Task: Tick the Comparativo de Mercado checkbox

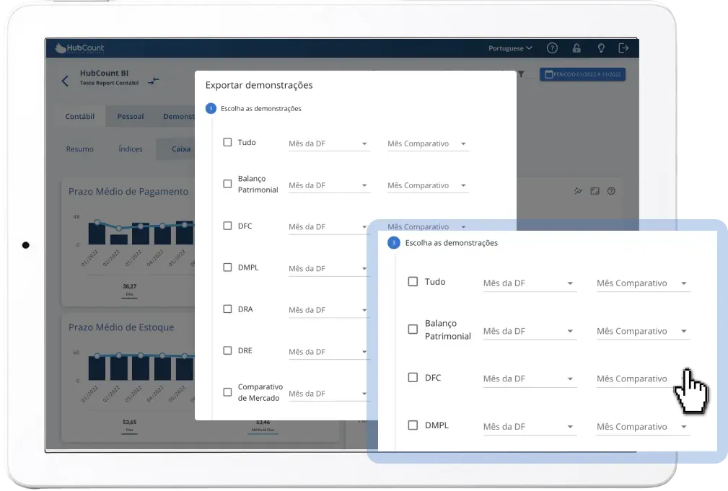Action: (x=227, y=392)
